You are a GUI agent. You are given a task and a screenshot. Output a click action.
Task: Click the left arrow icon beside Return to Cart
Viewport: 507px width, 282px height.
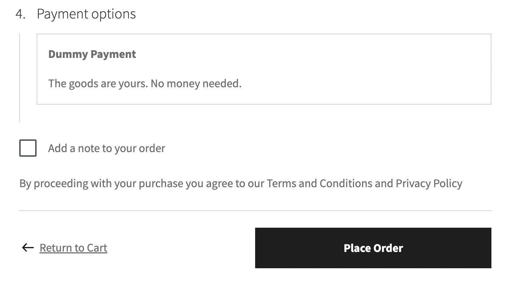point(28,248)
